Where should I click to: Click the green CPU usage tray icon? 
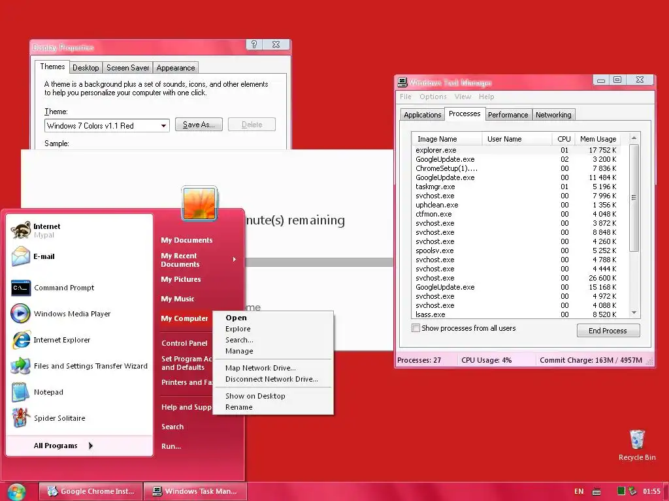621,491
